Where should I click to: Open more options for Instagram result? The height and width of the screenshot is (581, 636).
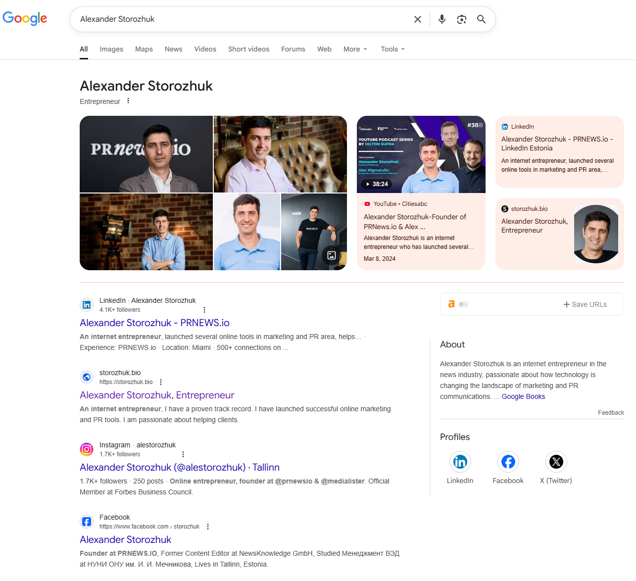click(183, 454)
